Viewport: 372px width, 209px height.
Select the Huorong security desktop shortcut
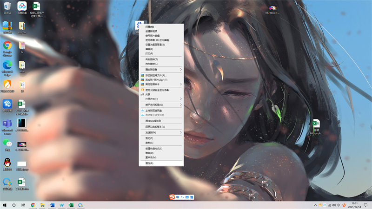coord(7,86)
